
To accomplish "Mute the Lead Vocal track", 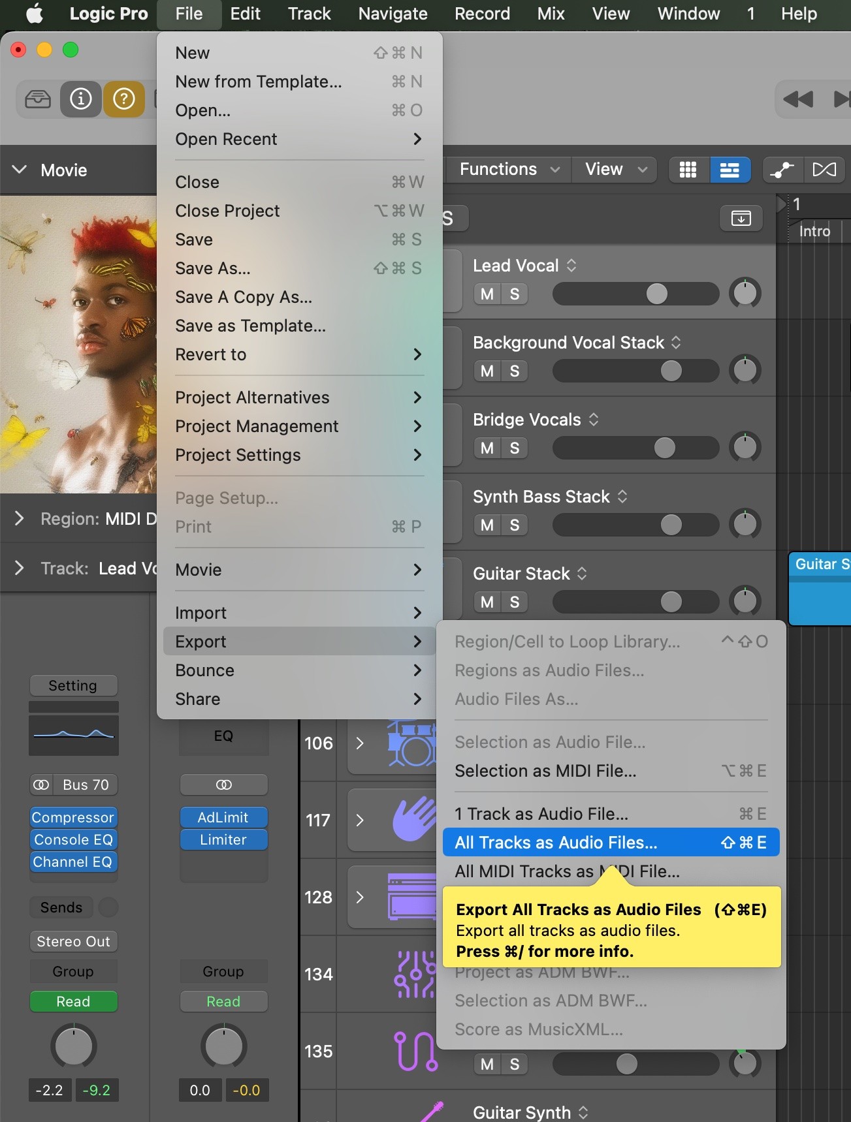I will pyautogui.click(x=487, y=294).
